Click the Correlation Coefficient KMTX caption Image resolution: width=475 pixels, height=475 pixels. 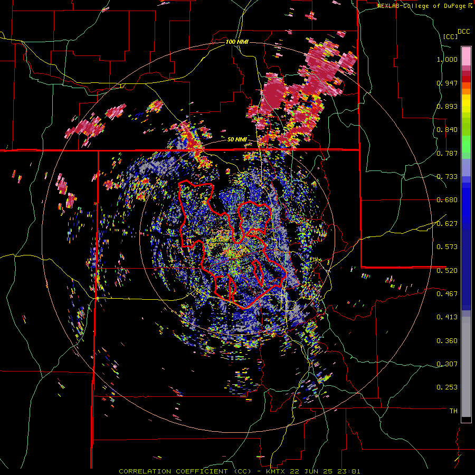click(x=239, y=471)
